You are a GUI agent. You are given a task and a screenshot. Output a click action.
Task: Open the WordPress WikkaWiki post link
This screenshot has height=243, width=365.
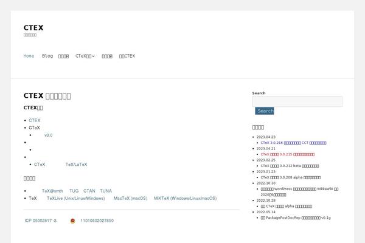299,192
